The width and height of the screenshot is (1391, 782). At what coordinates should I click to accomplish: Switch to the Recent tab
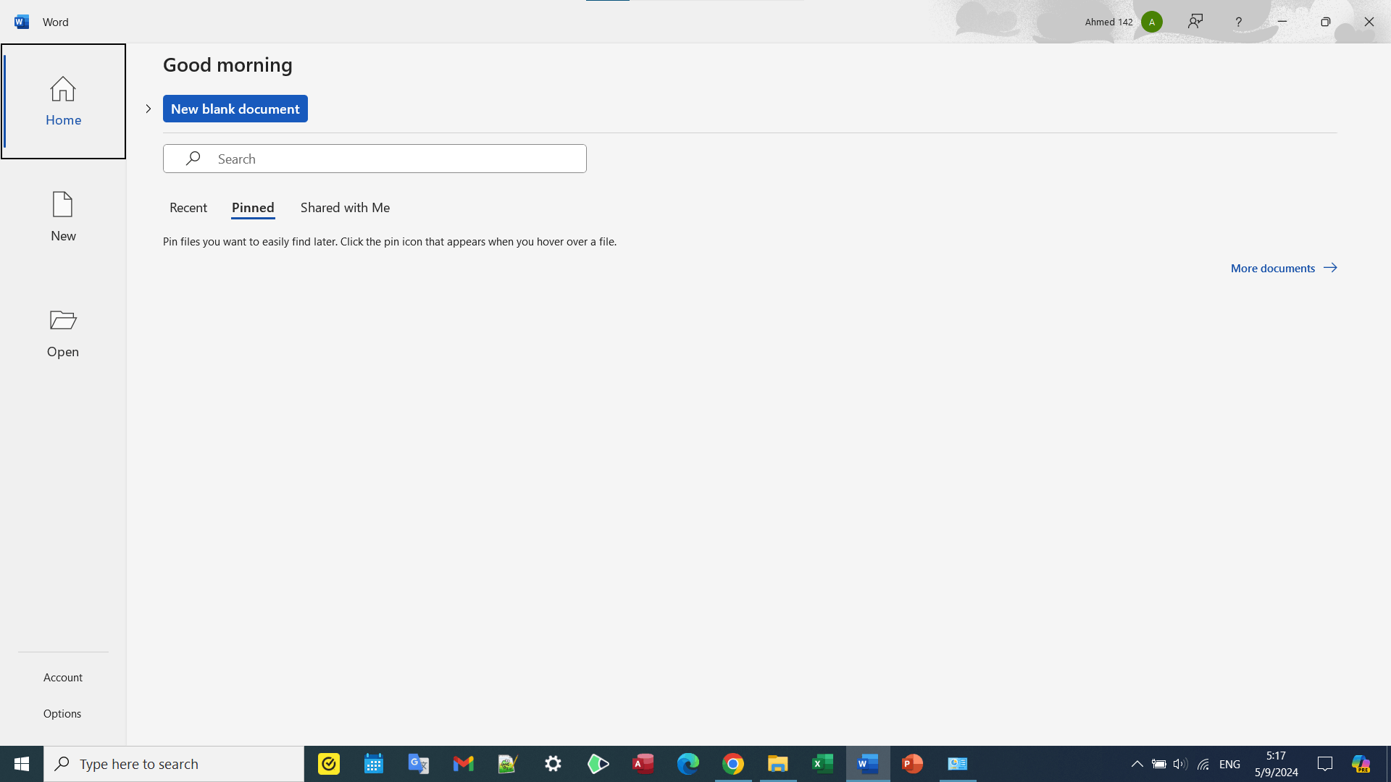click(x=188, y=208)
